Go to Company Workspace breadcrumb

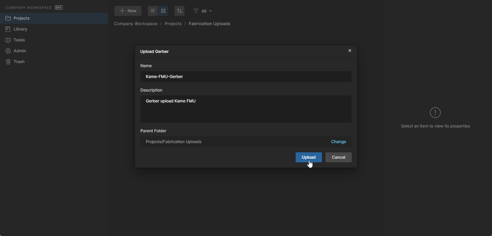click(136, 24)
